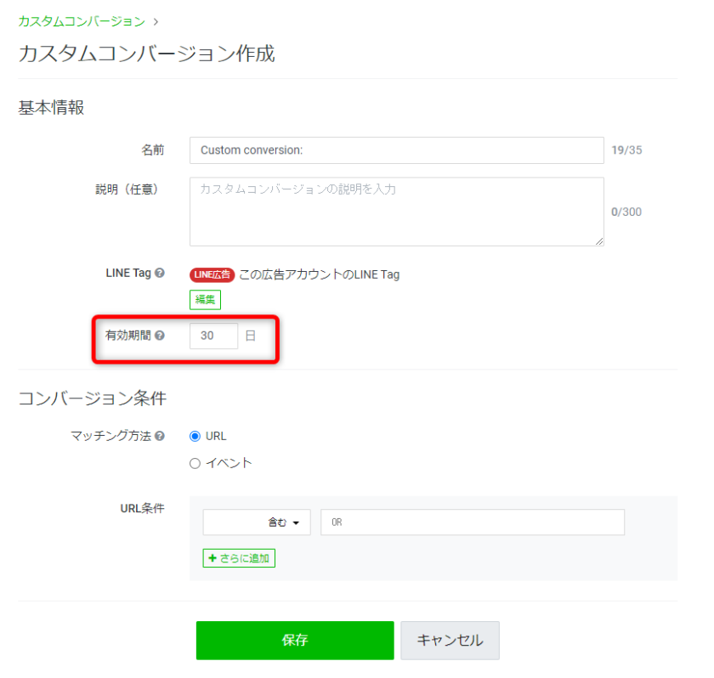
Task: Click the help icon beside 有効期間
Action: (160, 336)
